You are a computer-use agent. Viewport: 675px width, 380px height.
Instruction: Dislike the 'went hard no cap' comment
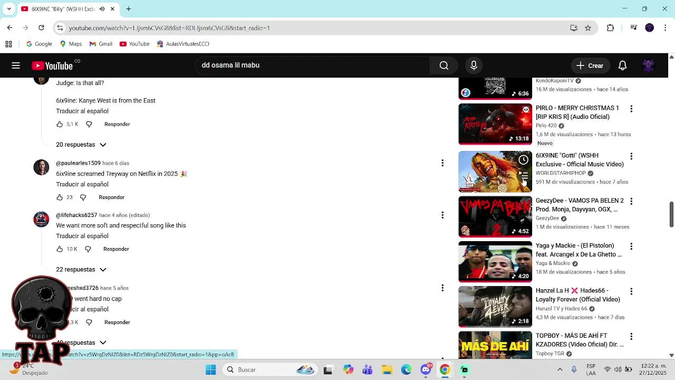[x=89, y=322]
